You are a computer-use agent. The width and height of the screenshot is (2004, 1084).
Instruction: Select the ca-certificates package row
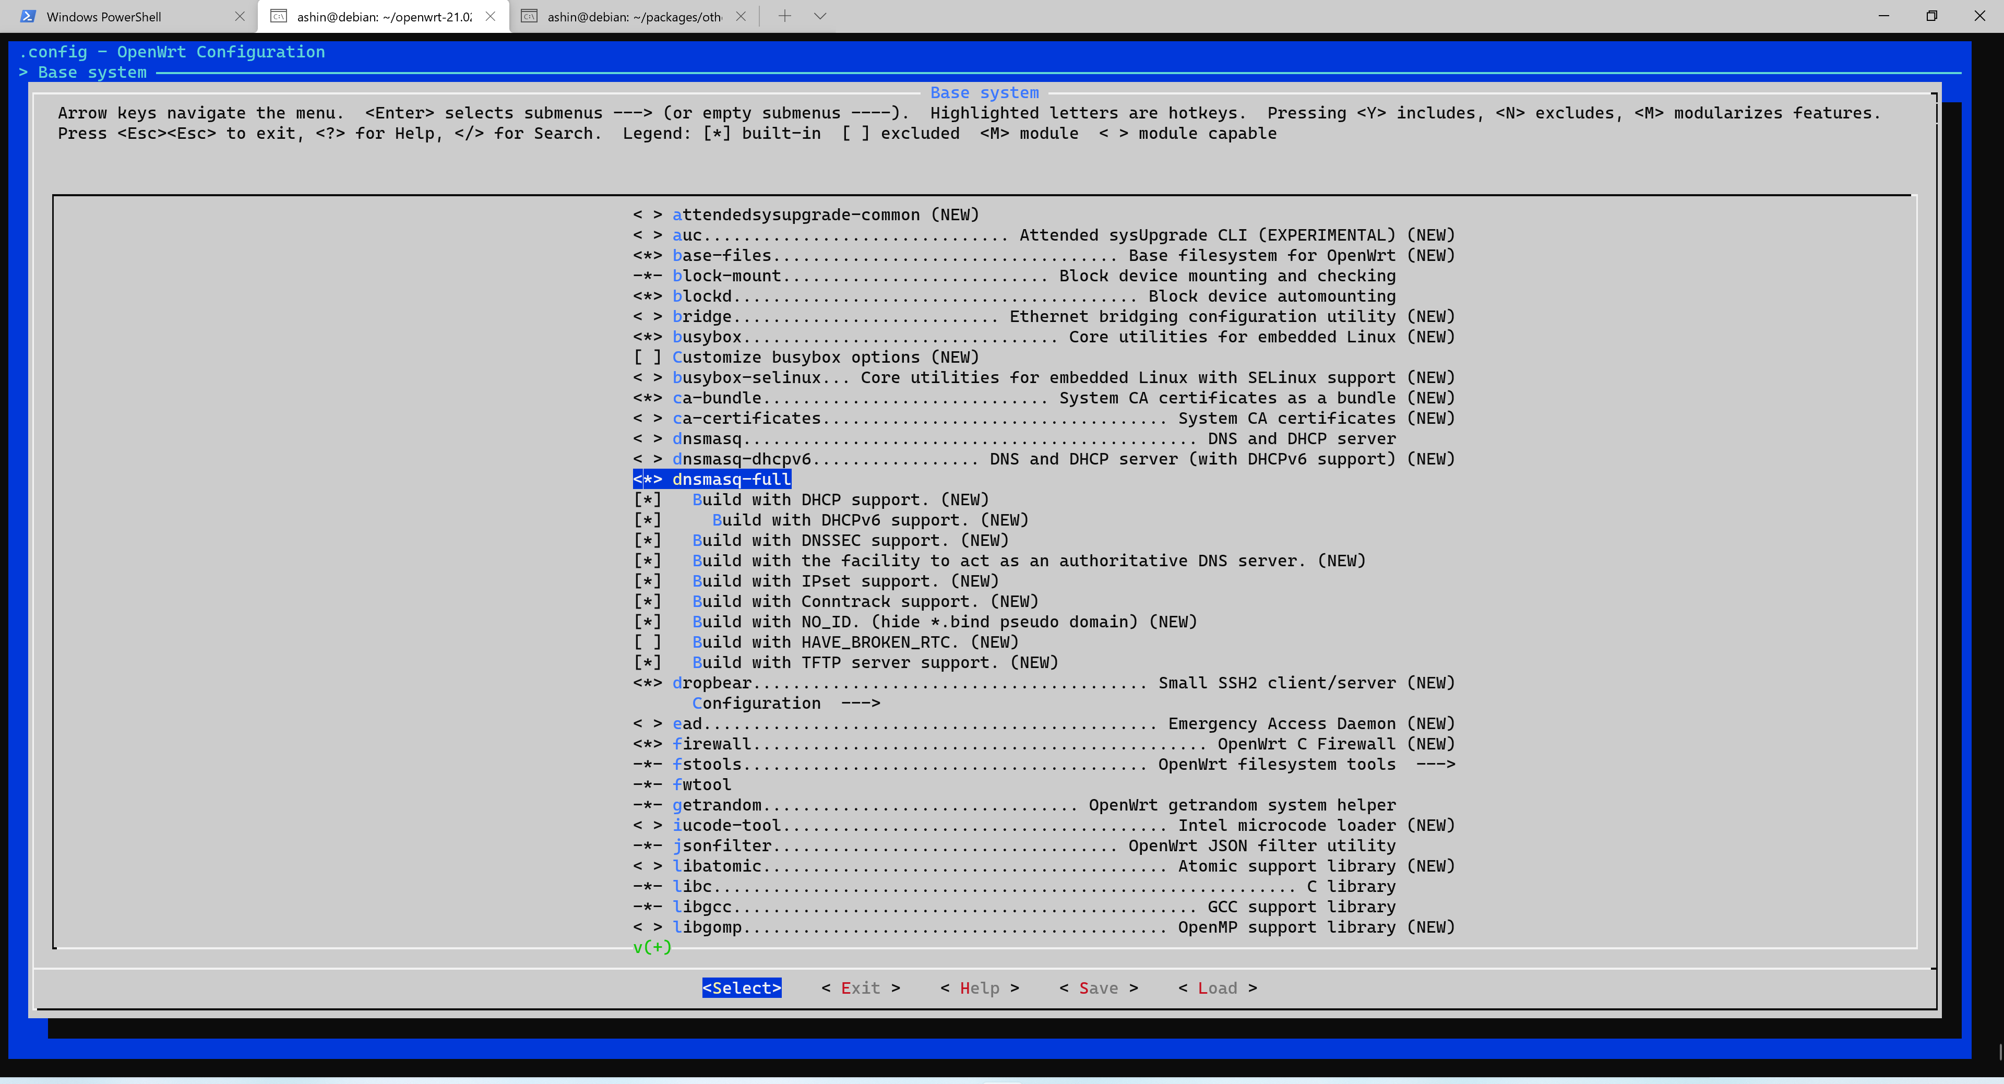[1044, 418]
